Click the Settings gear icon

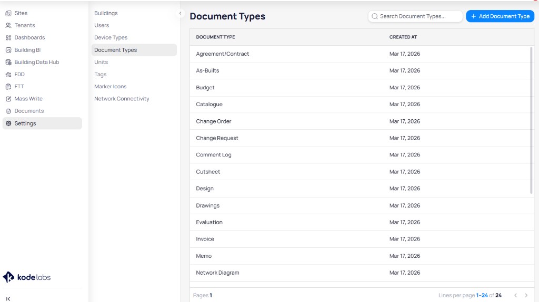(x=8, y=123)
